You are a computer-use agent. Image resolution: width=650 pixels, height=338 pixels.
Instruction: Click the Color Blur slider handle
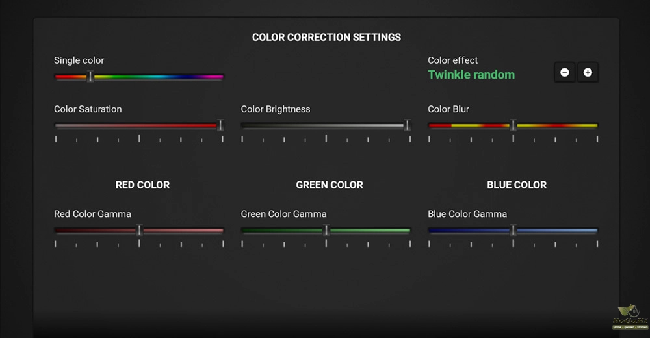[513, 125]
